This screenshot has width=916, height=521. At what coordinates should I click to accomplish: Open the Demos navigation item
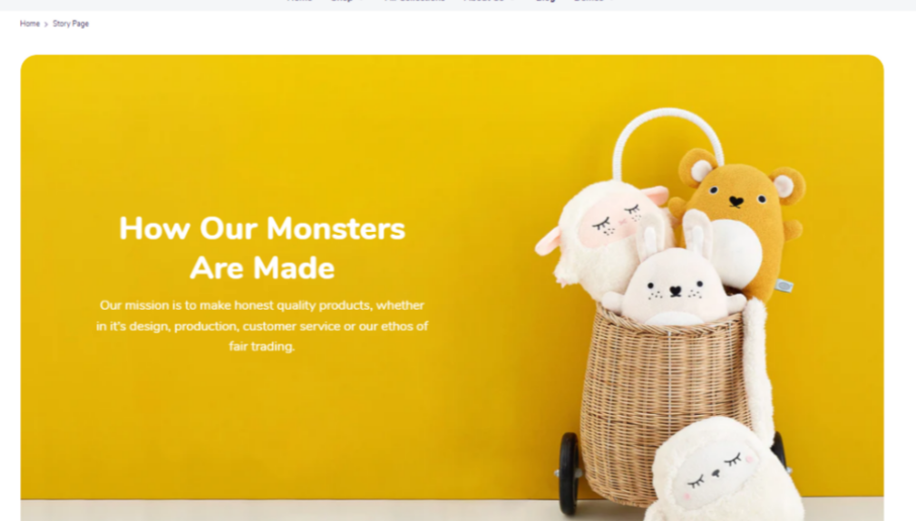pyautogui.click(x=589, y=1)
